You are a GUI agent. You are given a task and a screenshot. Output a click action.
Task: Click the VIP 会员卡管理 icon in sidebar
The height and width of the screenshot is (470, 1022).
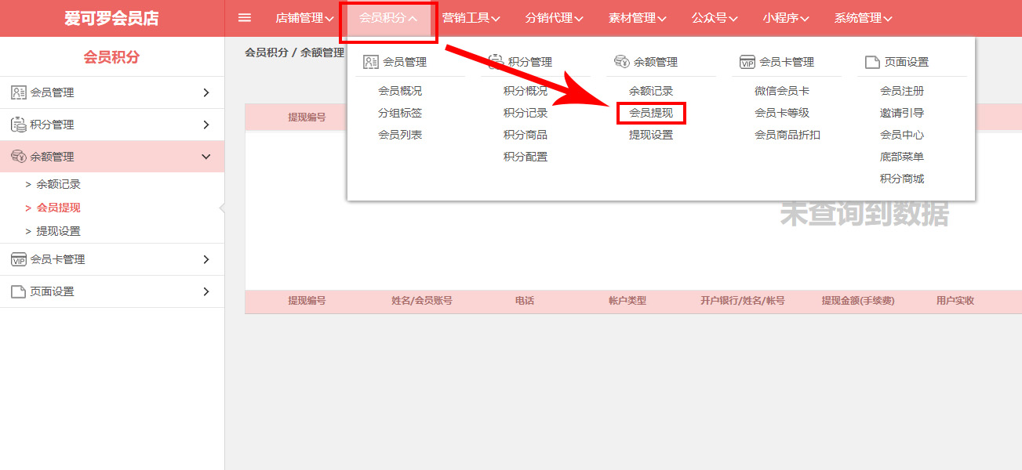(19, 259)
